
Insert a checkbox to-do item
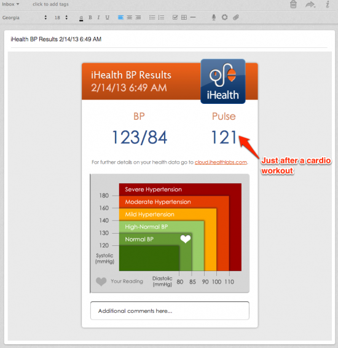tap(175, 17)
